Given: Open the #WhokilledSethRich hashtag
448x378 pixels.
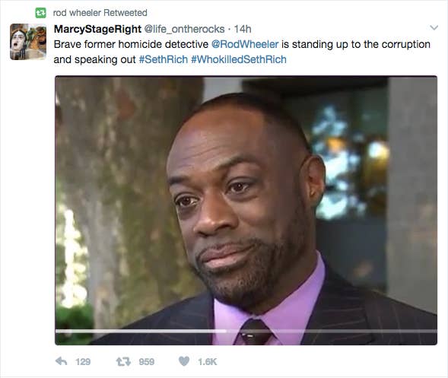Looking at the screenshot, I should pyautogui.click(x=239, y=59).
